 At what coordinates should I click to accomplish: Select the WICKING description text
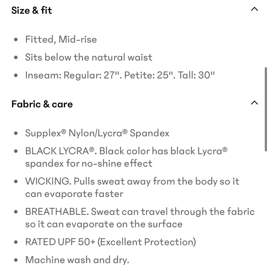click(132, 187)
